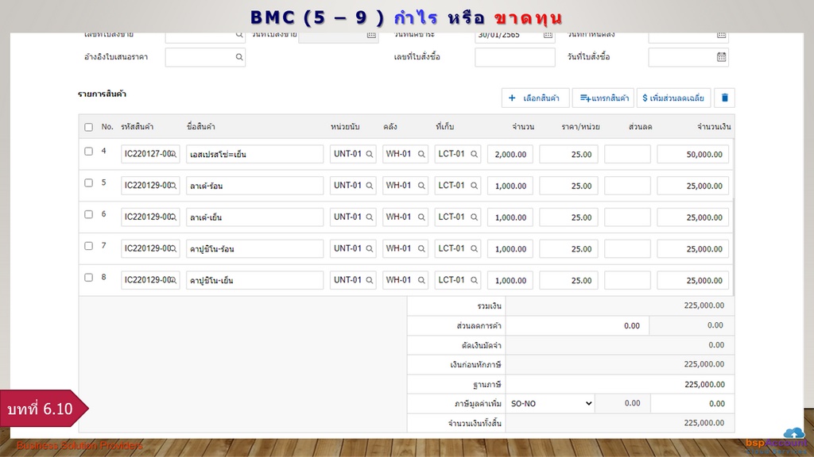Click the แทรกสินค้า button

click(x=603, y=98)
